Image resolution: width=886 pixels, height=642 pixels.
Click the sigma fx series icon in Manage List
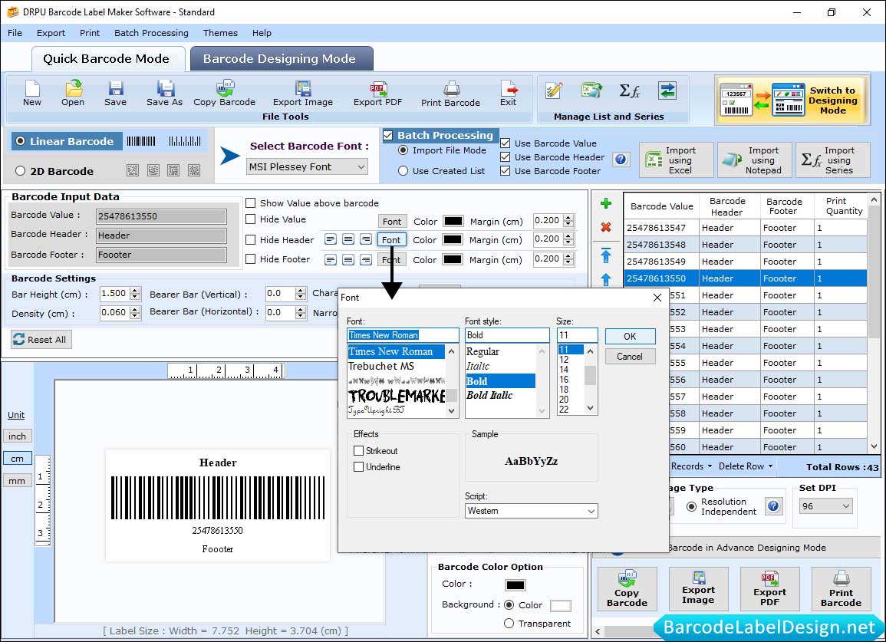(630, 91)
